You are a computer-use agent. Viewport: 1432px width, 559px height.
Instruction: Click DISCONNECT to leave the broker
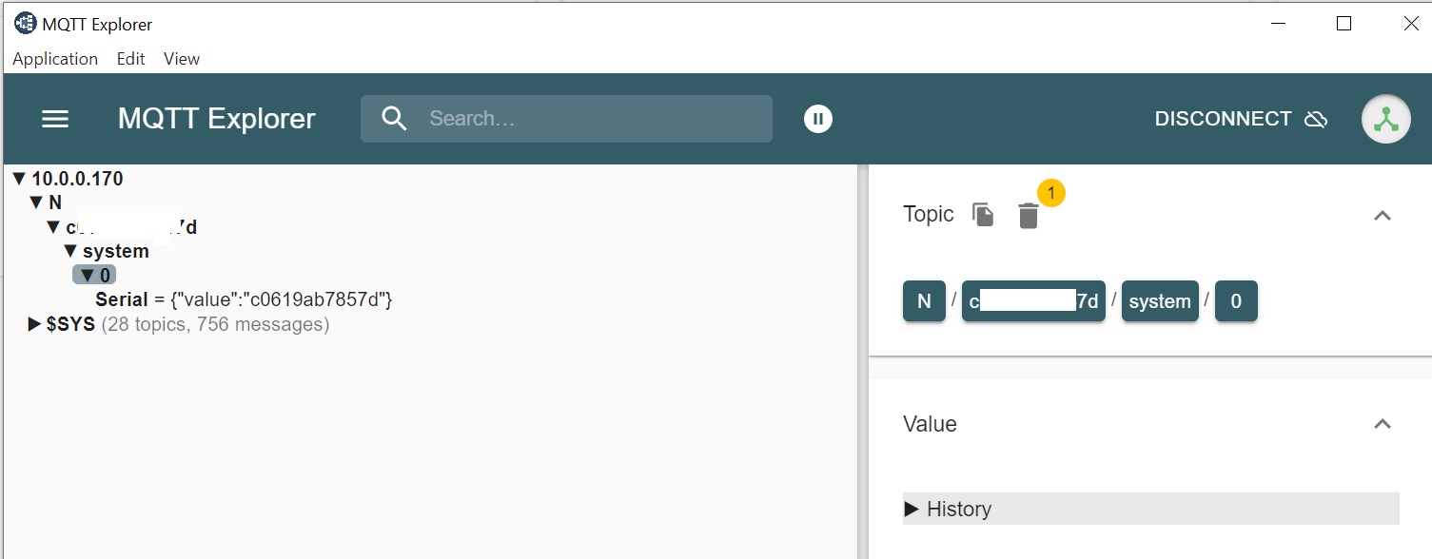(1224, 118)
